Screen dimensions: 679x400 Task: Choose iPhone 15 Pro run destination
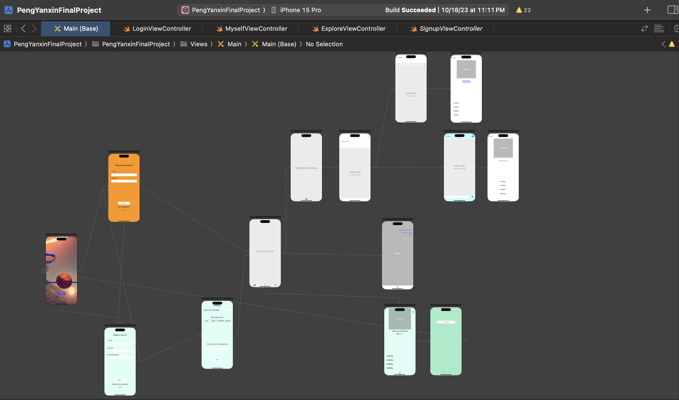point(300,10)
